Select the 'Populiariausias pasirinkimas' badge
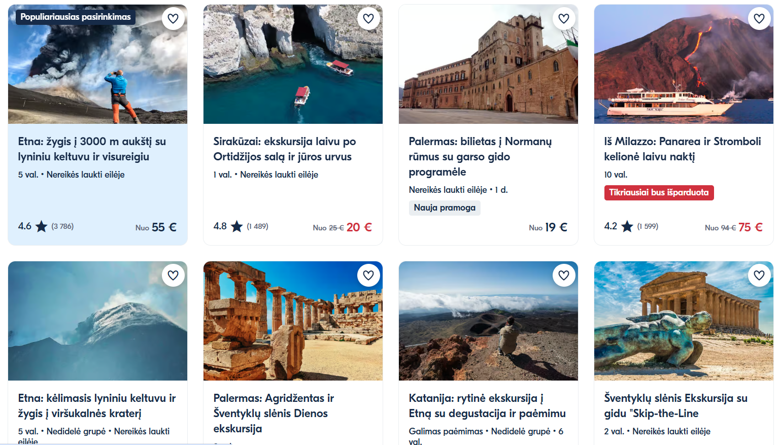This screenshot has height=445, width=780. pos(76,17)
